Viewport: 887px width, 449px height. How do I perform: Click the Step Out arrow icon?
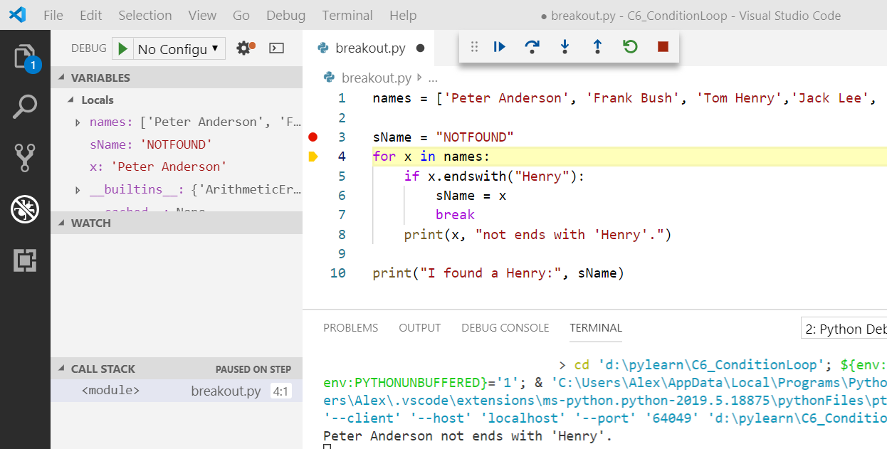(597, 47)
